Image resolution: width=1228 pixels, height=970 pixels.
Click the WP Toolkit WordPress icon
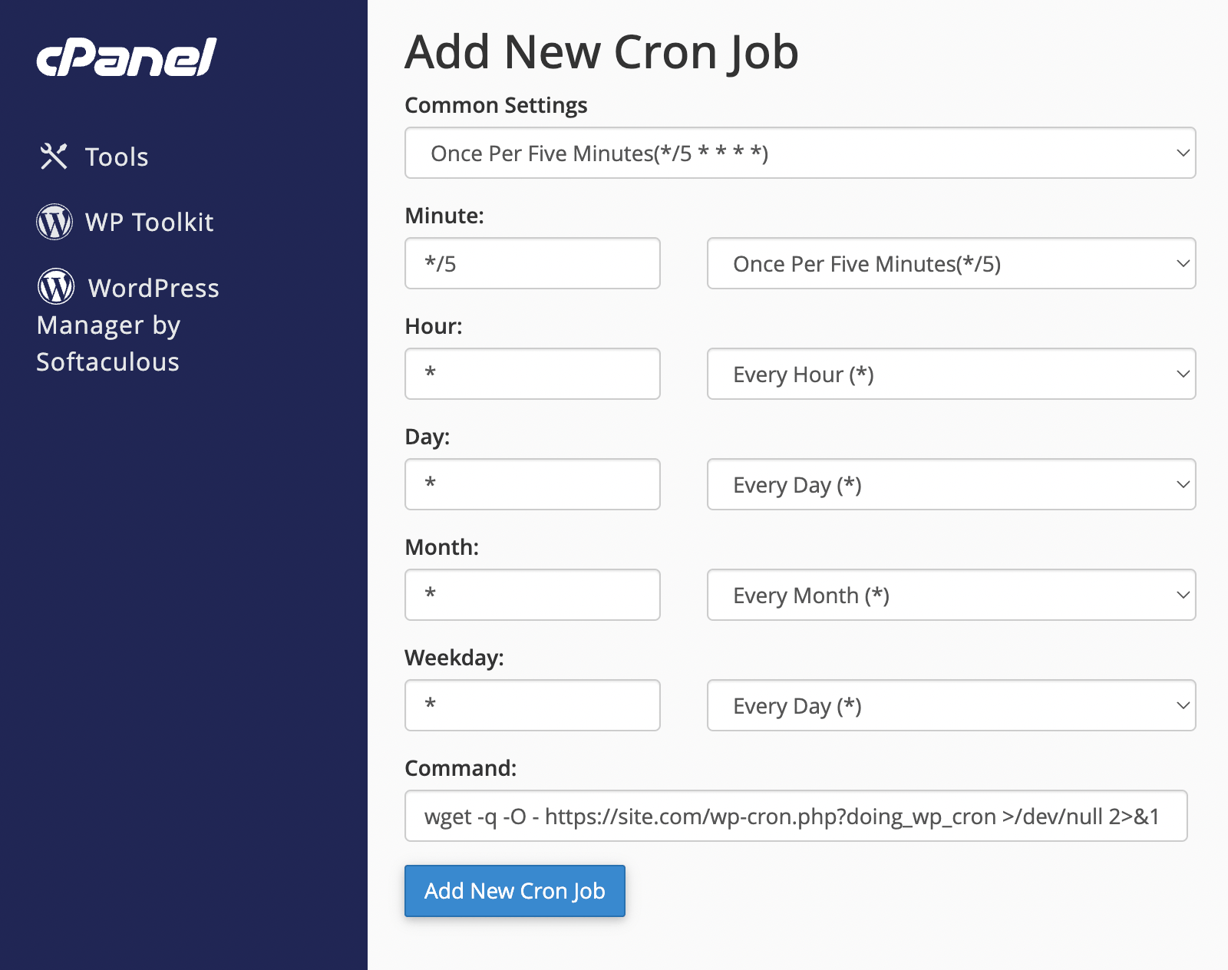pos(54,222)
